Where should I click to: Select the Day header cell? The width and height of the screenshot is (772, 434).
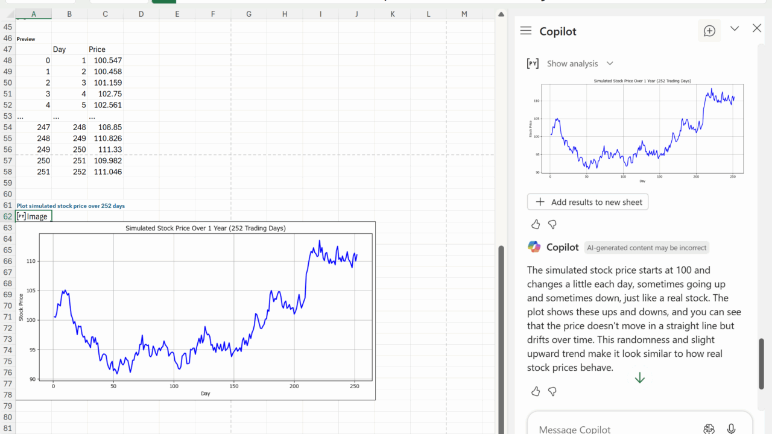tap(69, 49)
